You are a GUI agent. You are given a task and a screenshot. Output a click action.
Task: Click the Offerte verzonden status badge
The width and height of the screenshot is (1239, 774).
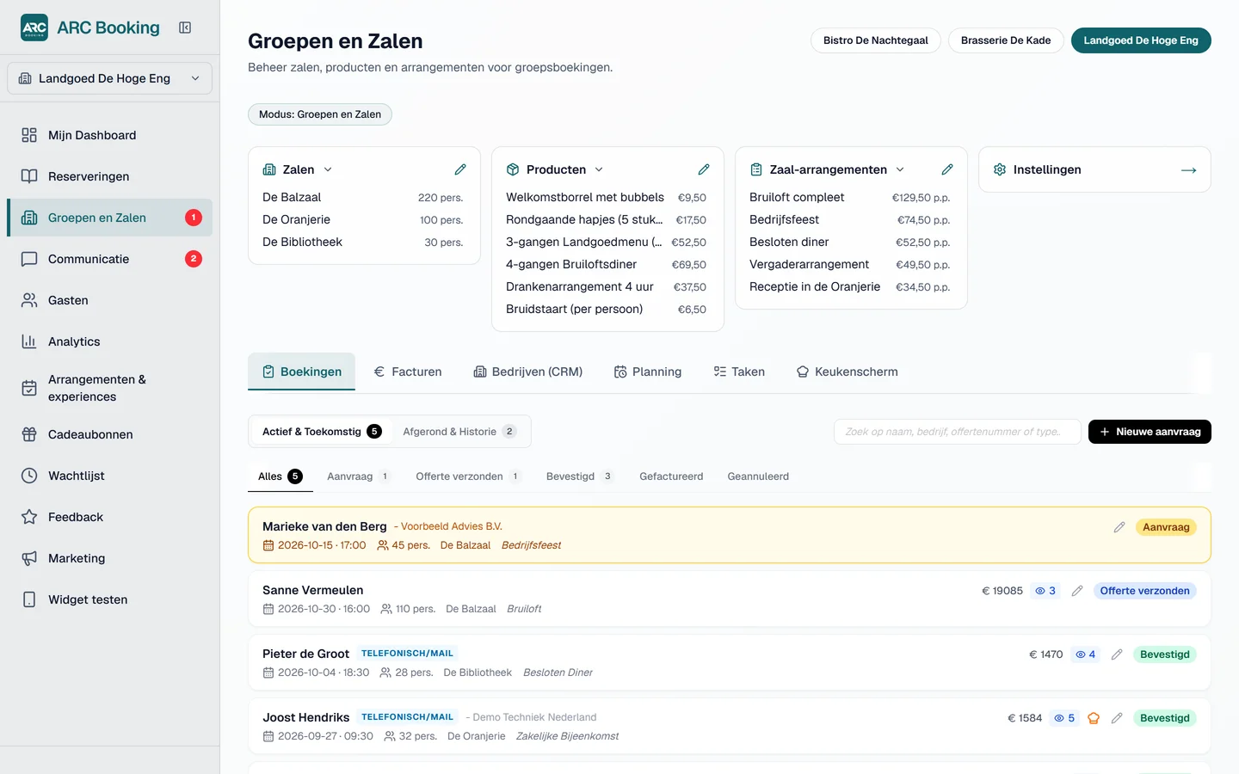[1144, 591]
